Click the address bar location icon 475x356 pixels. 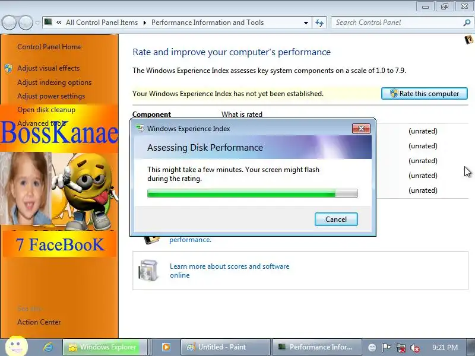[x=48, y=22]
